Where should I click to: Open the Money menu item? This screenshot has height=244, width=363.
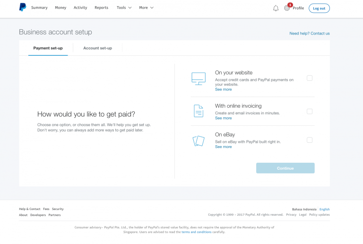[60, 8]
